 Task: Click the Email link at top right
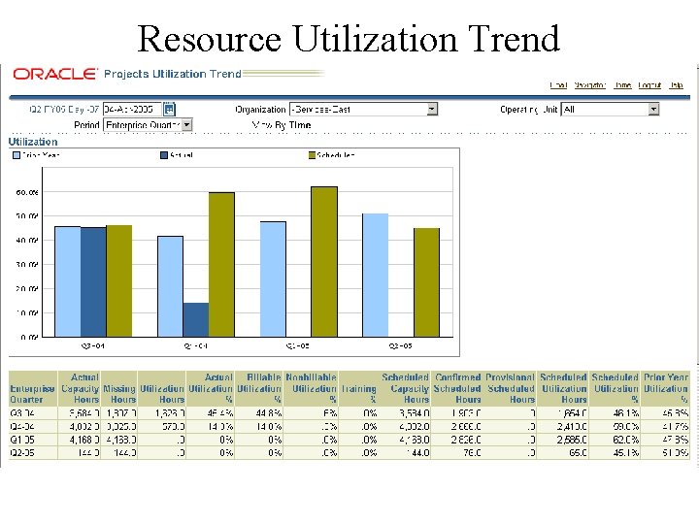coord(558,85)
